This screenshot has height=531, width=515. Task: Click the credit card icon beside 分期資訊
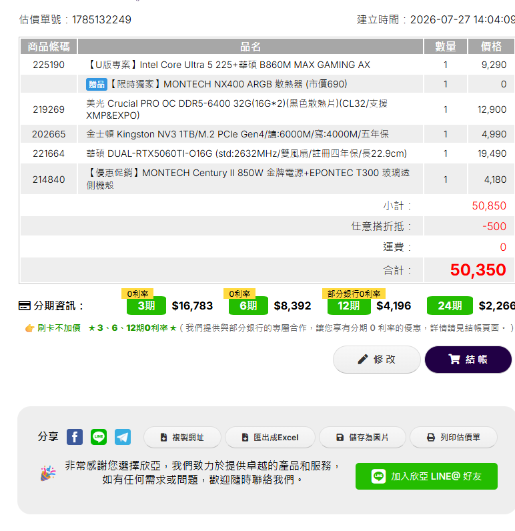25,306
